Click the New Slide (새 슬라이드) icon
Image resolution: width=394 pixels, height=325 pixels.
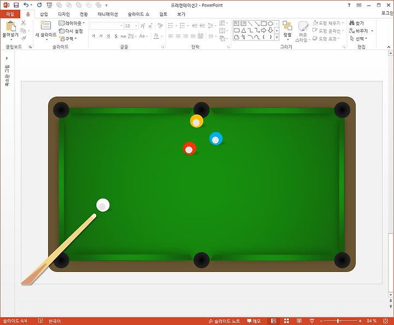click(x=46, y=25)
